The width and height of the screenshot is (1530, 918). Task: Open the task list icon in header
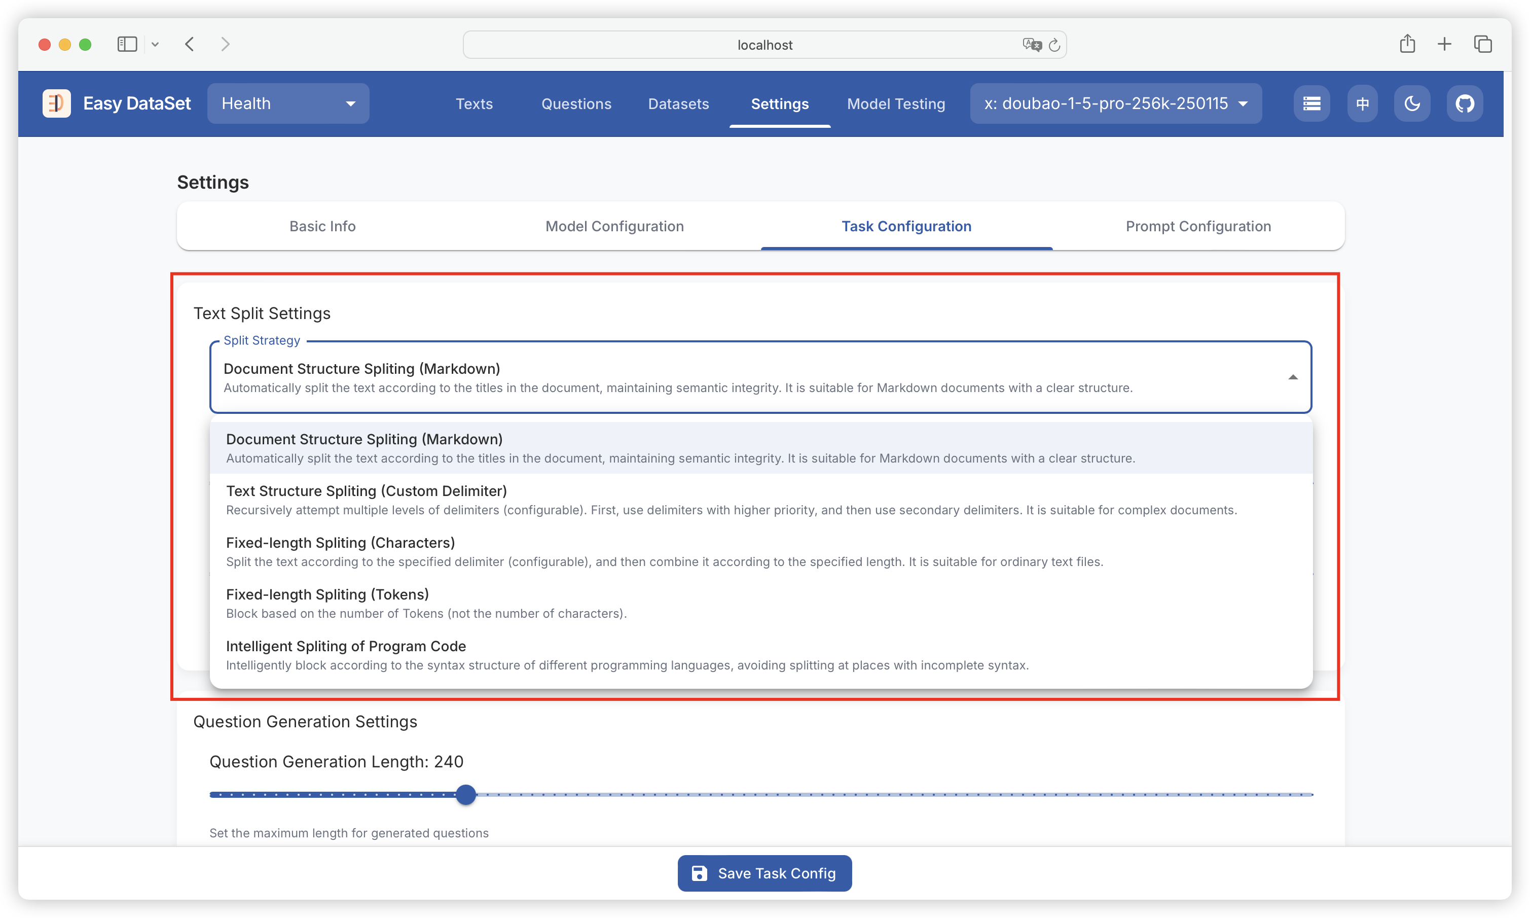[1311, 103]
